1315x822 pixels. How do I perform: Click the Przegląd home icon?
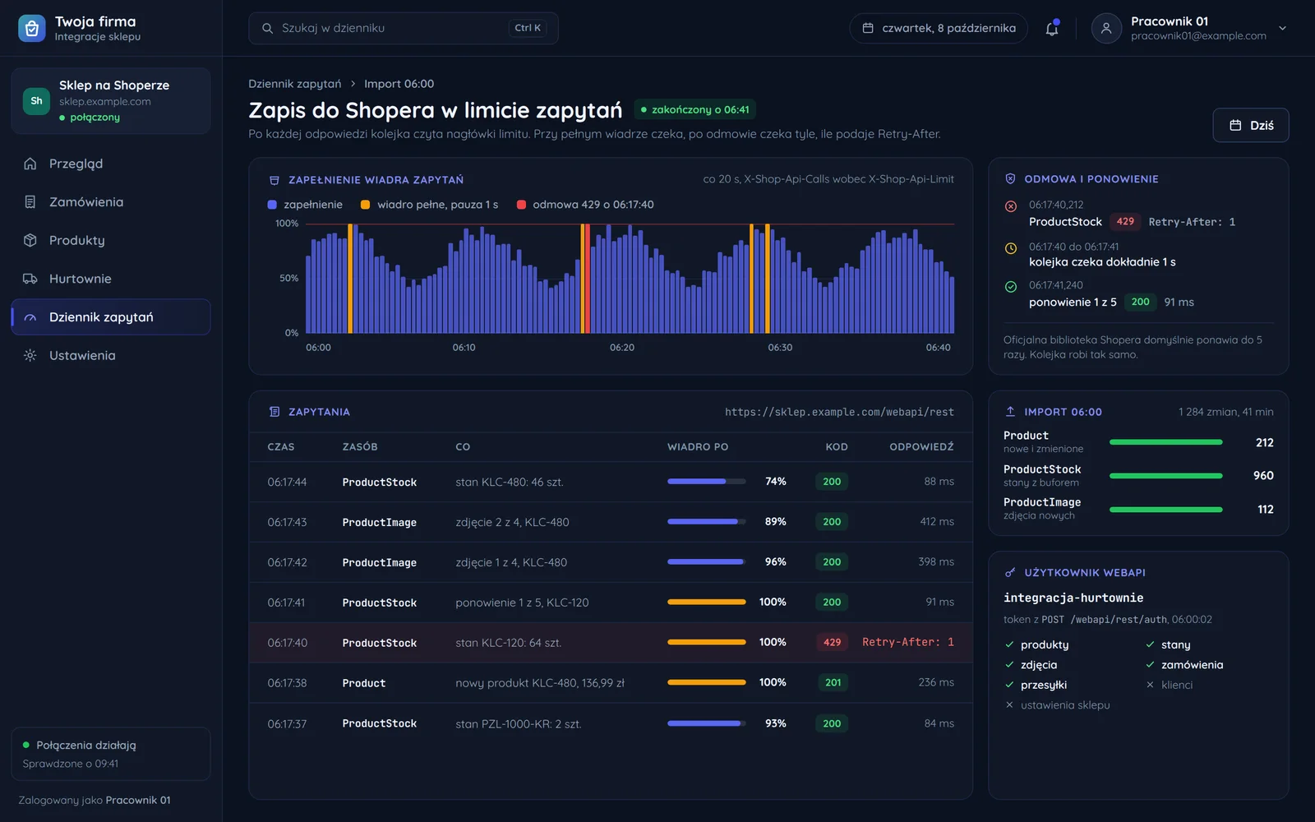(x=30, y=164)
